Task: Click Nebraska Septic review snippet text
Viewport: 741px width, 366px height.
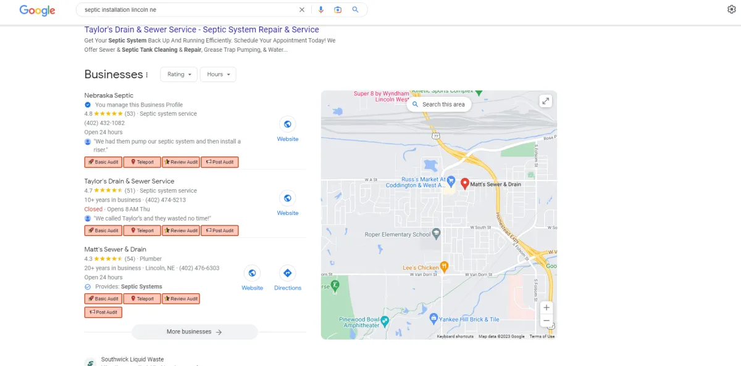Action: tap(167, 145)
